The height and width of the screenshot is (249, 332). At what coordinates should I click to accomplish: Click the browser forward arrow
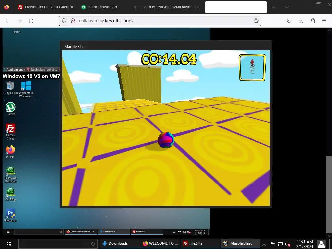19,21
